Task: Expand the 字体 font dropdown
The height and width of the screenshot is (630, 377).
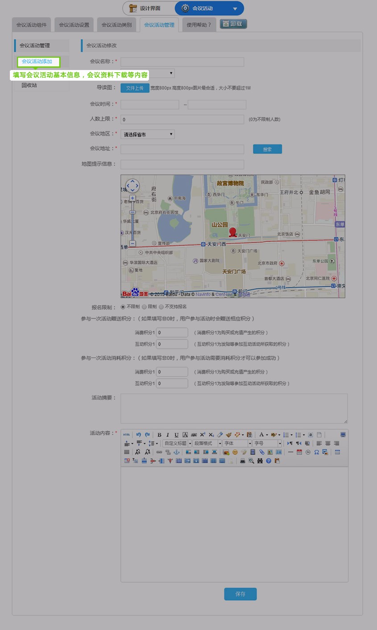Action: coord(237,444)
